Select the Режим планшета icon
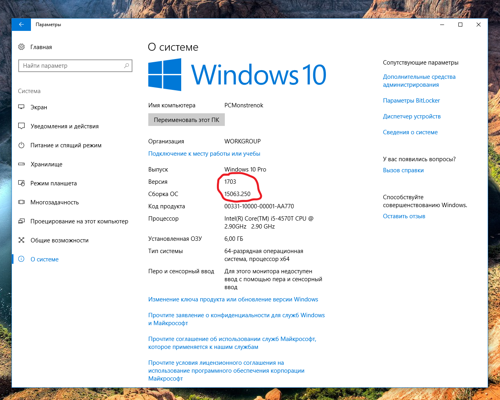The height and width of the screenshot is (400, 500). [x=21, y=183]
